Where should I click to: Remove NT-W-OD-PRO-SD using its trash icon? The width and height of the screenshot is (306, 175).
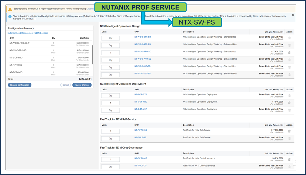[289, 53]
